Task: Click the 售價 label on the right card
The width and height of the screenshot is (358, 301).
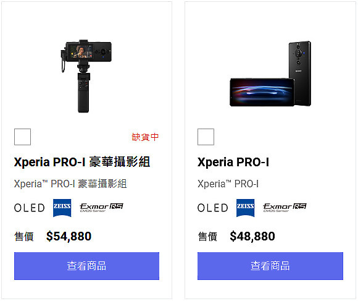Action: tap(207, 236)
